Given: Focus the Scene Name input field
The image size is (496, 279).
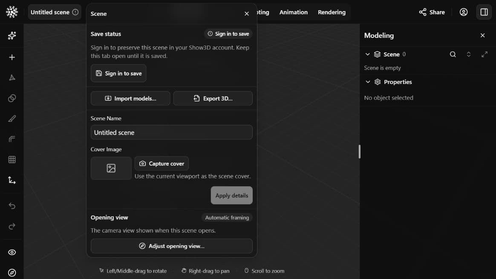Looking at the screenshot, I should (171, 132).
